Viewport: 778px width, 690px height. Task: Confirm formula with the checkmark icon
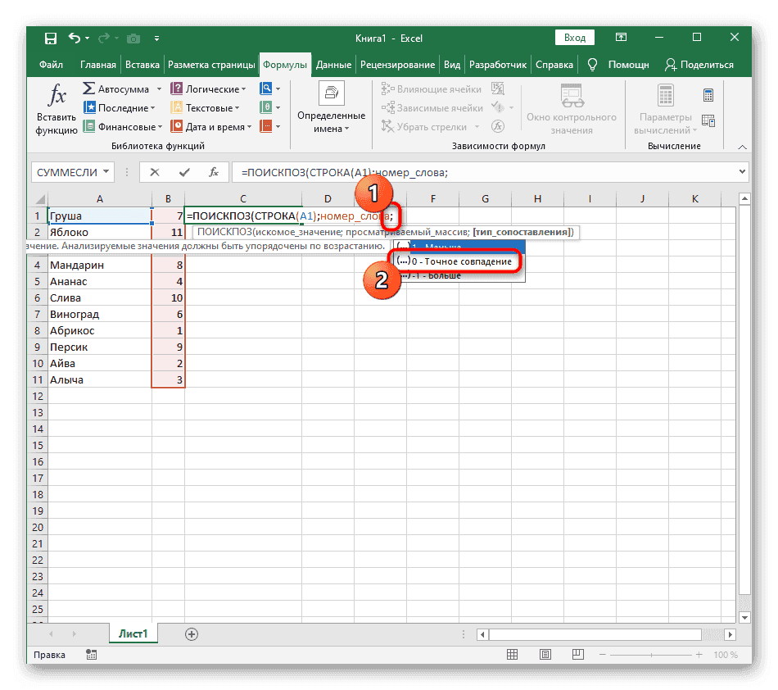(185, 172)
